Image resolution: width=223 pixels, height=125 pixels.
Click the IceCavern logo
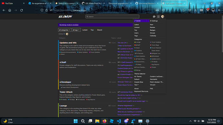65,17
